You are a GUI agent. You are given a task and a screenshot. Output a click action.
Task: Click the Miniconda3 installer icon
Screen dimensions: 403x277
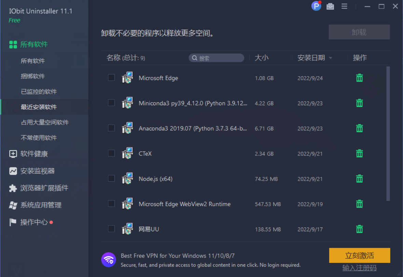(x=127, y=103)
